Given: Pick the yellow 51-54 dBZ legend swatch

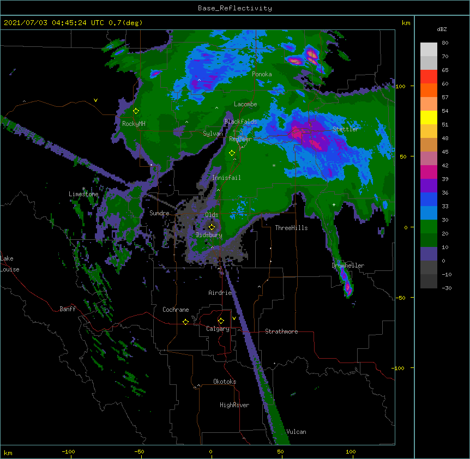Looking at the screenshot, I should coord(429,117).
